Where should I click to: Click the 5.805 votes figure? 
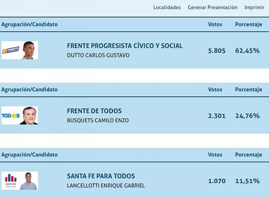coord(217,51)
